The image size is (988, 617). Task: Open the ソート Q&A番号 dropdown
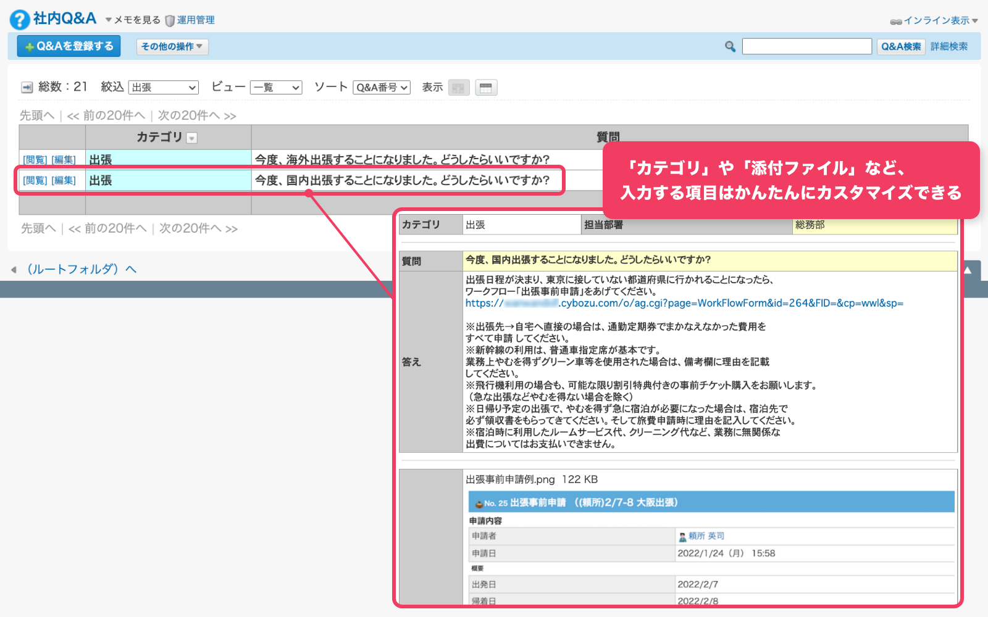click(x=382, y=88)
